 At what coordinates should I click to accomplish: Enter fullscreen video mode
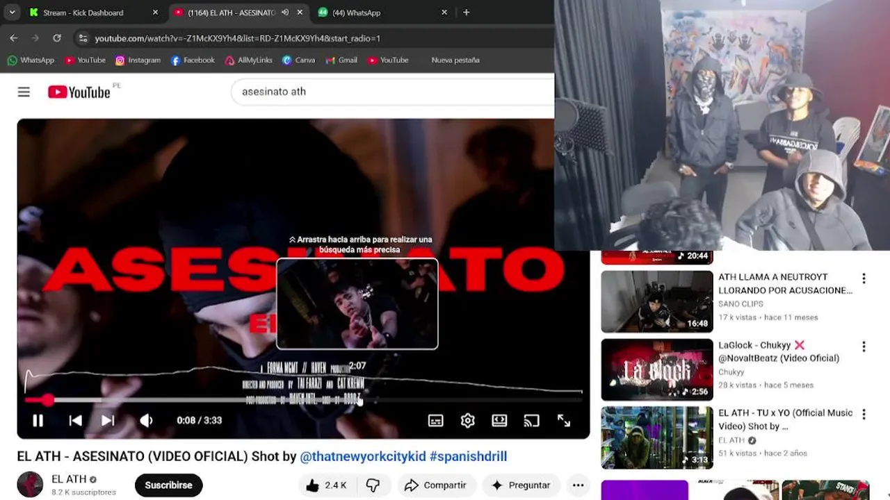(564, 421)
